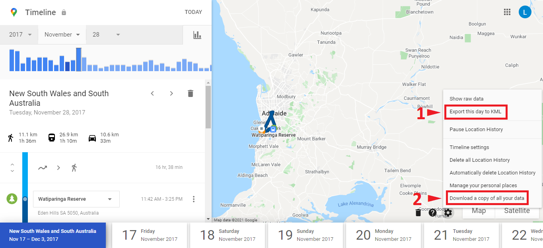Delete this day trash icon in panel
The width and height of the screenshot is (543, 248).
tap(191, 93)
